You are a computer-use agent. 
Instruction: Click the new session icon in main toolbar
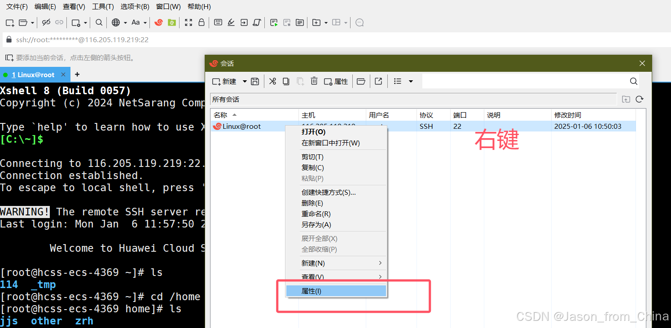[9, 22]
